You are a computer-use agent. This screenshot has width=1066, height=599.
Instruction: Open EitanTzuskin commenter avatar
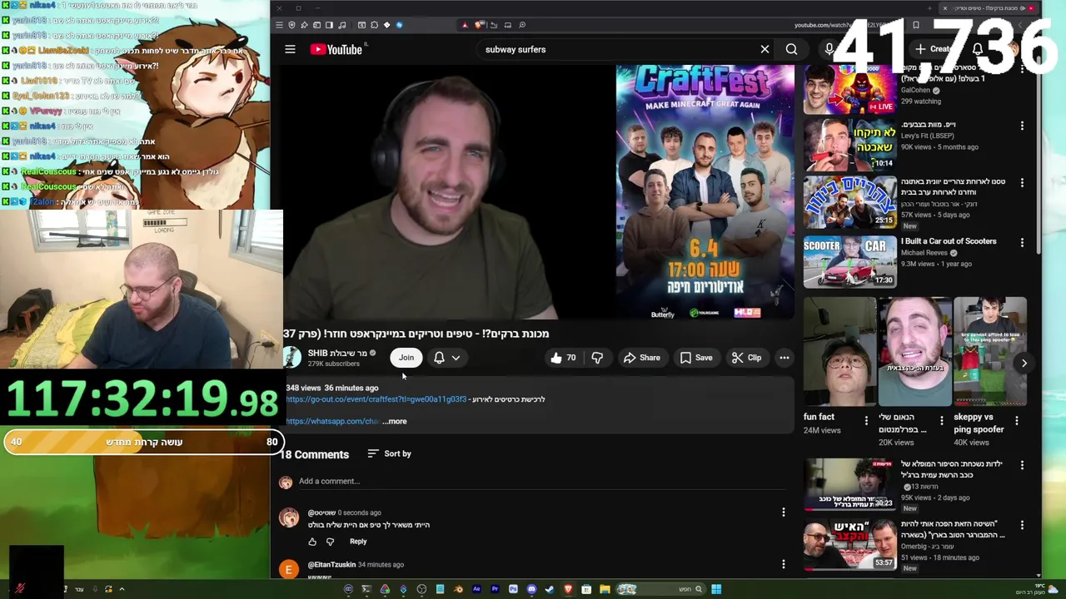point(289,569)
